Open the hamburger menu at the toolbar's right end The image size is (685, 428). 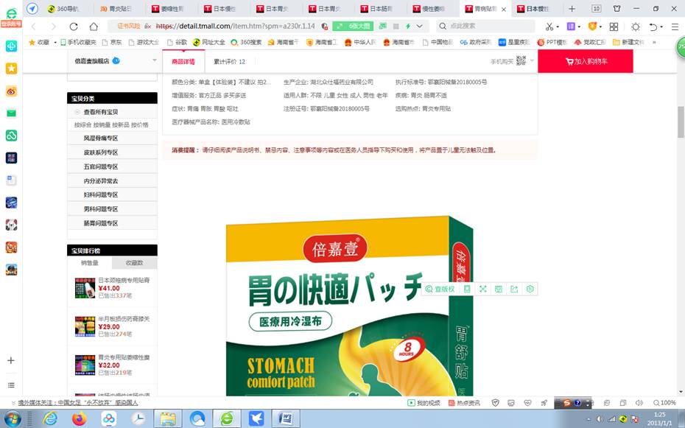[x=675, y=25]
